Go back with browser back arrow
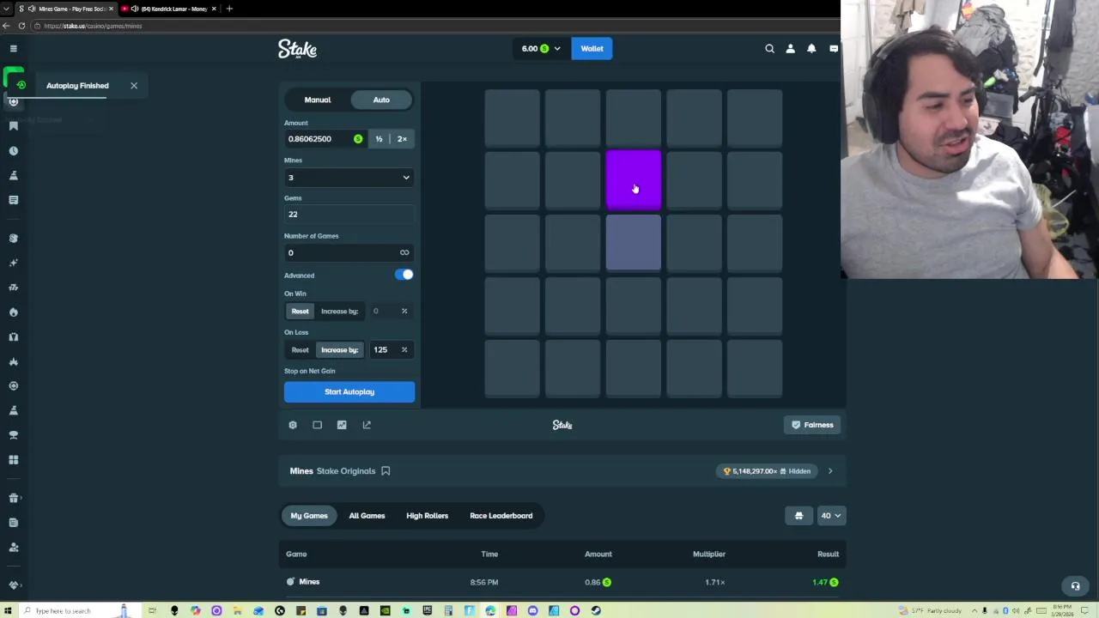 pyautogui.click(x=7, y=26)
